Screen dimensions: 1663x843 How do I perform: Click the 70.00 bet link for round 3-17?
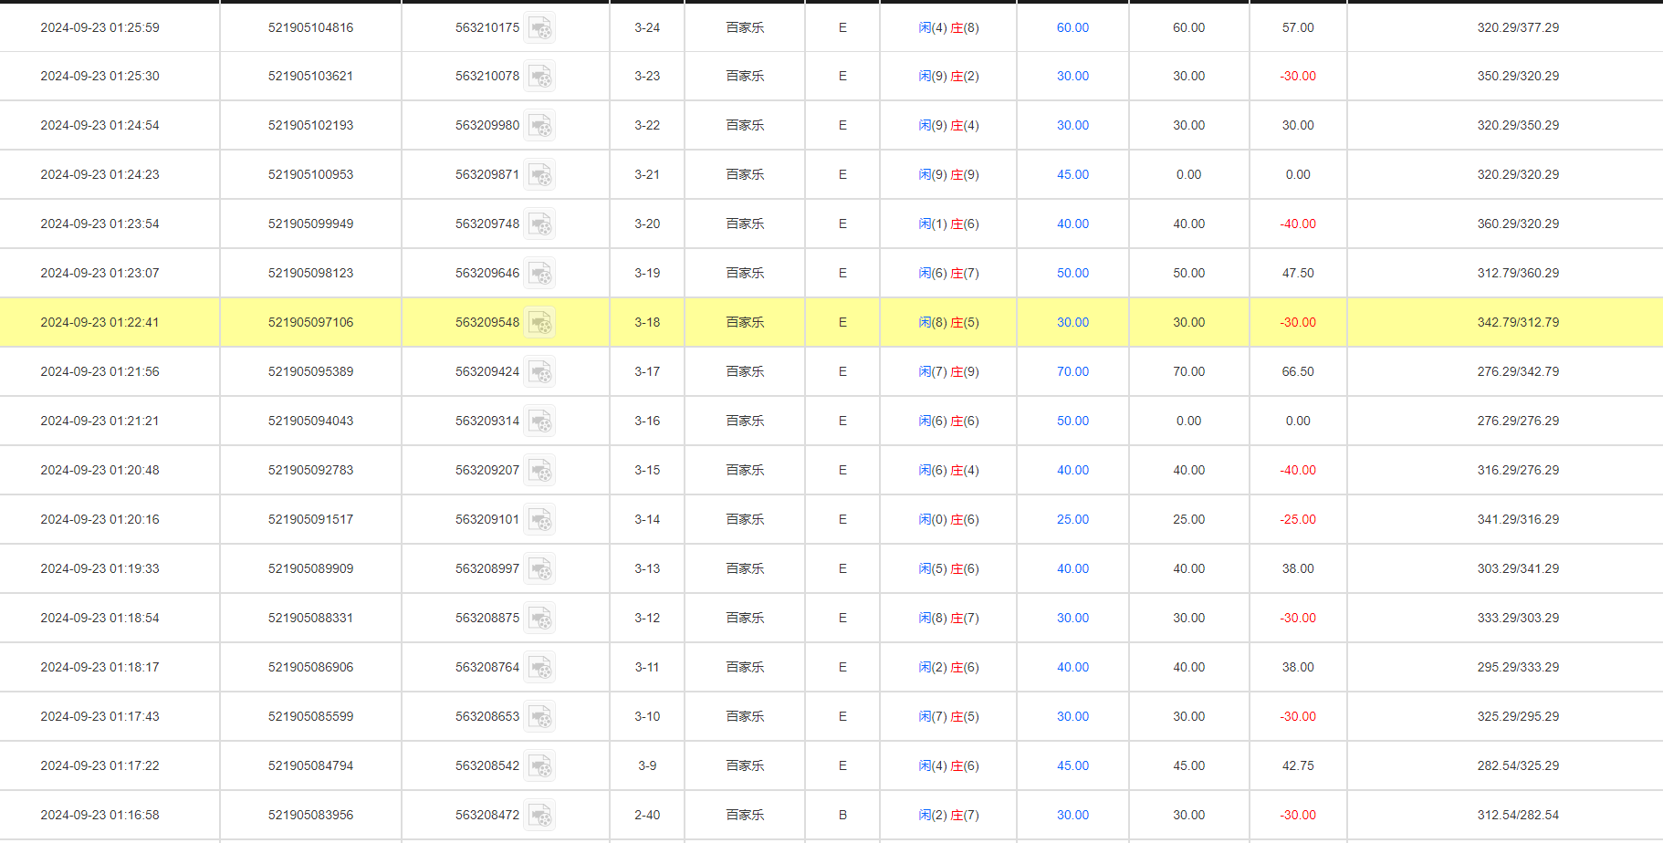pos(1072,371)
